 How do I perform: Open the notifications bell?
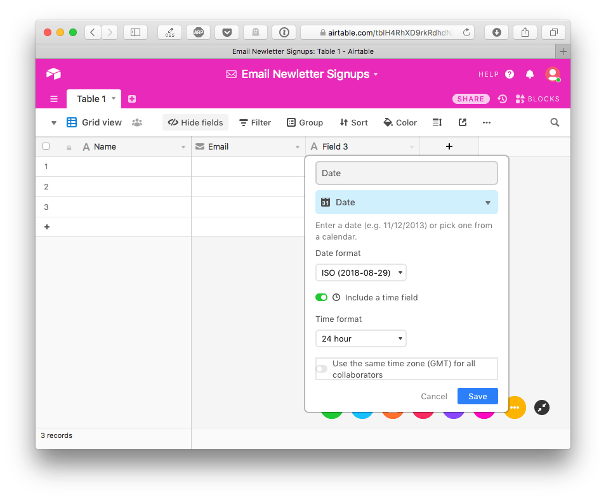click(x=529, y=74)
